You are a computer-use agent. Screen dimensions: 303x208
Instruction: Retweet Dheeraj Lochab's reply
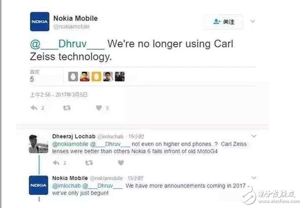[x=89, y=162]
